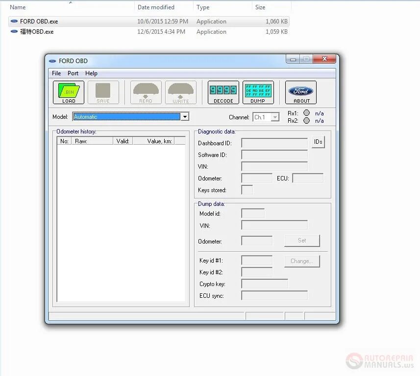Viewport: 420px width, 376px height.
Task: Click the READ dashboard icon
Action: [146, 92]
